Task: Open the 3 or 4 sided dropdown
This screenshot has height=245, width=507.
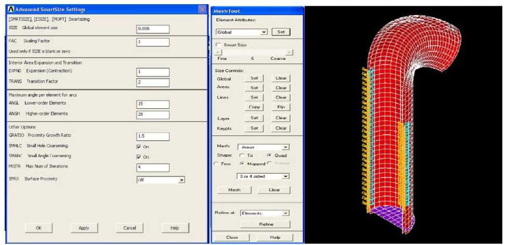Action: coord(263,176)
